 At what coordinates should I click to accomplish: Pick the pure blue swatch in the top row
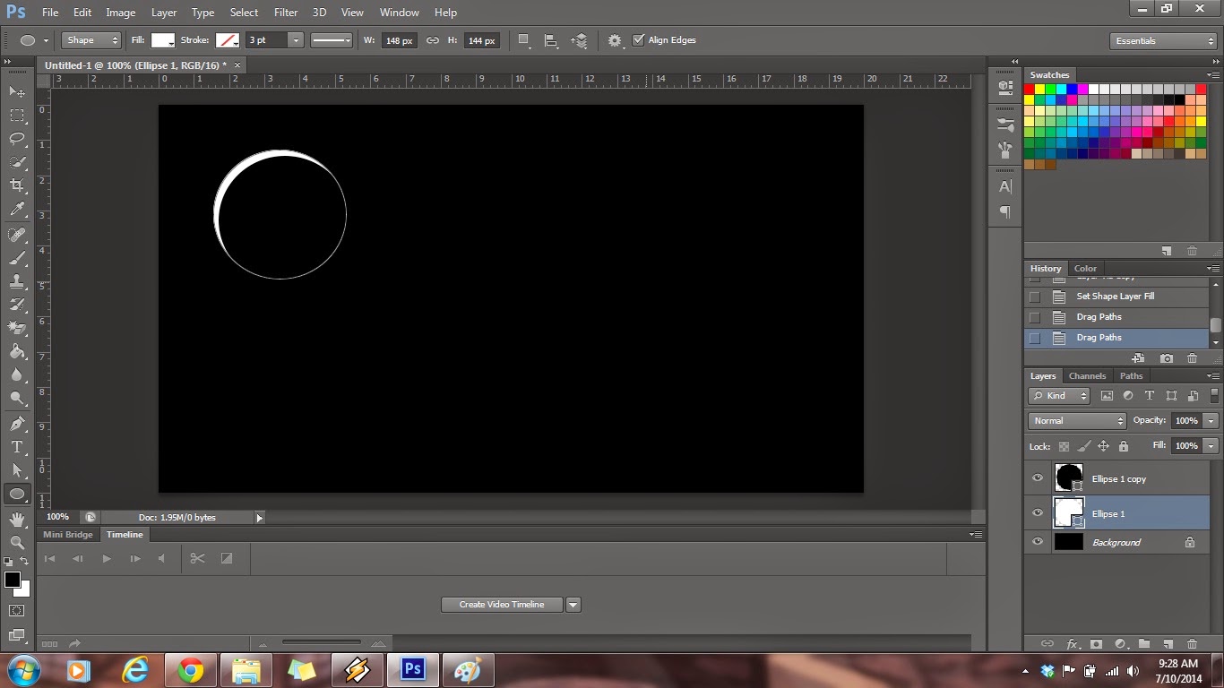coord(1072,89)
